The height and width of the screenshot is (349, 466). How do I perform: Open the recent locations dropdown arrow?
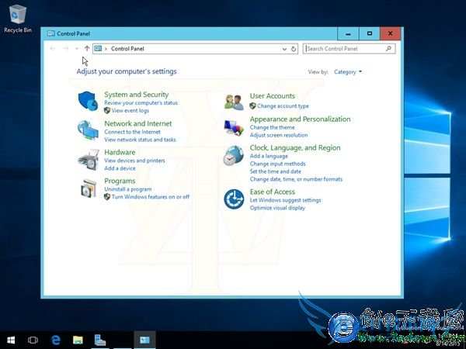pos(77,49)
